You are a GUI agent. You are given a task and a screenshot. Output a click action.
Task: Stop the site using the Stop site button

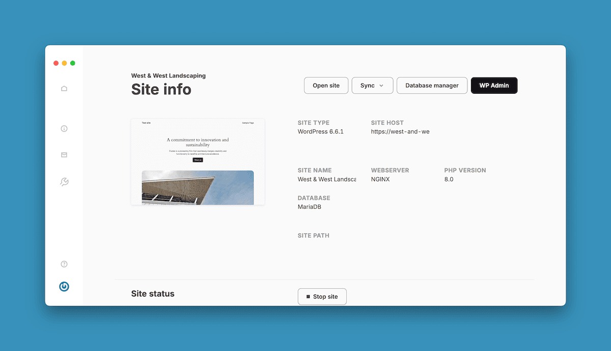coord(322,296)
